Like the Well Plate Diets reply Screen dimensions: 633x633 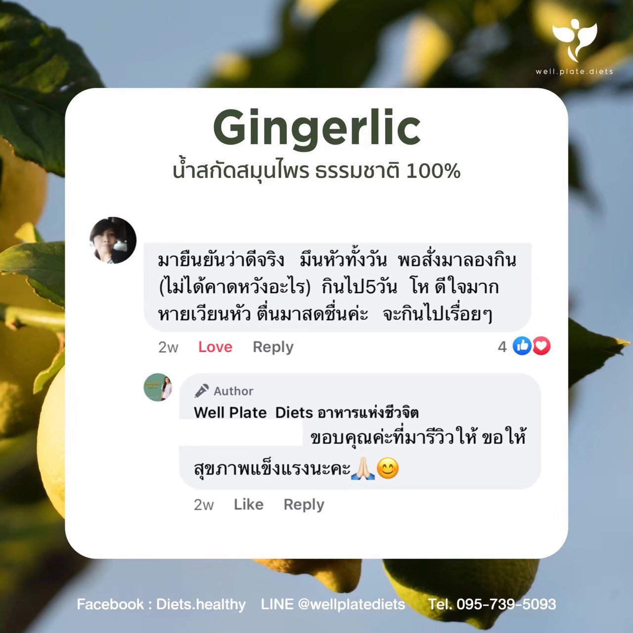pyautogui.click(x=249, y=504)
